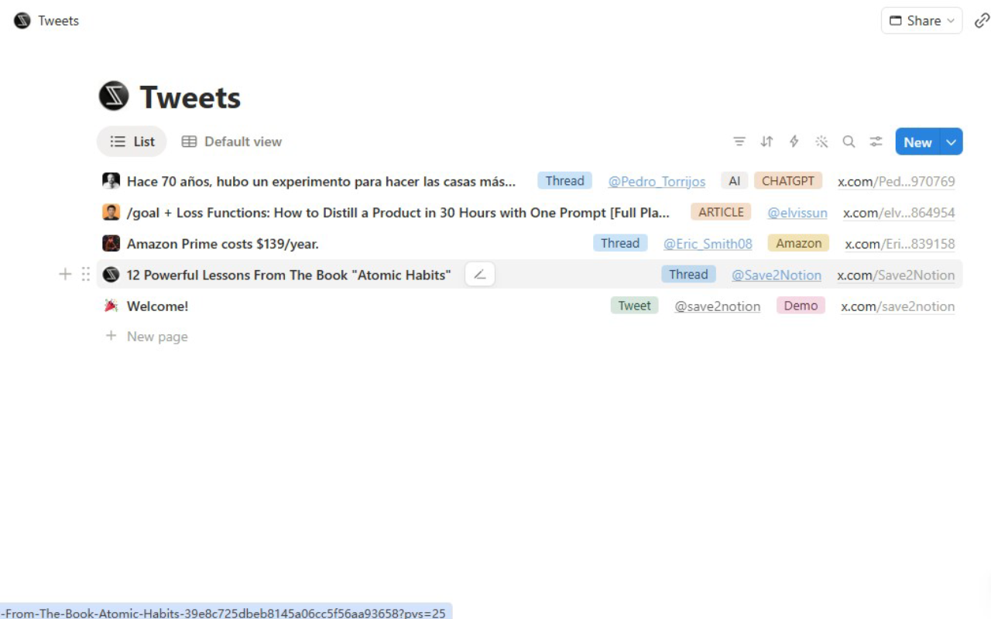The height and width of the screenshot is (619, 991).
Task: Open '12 Powerful Lessons From The Book' page
Action: click(289, 275)
